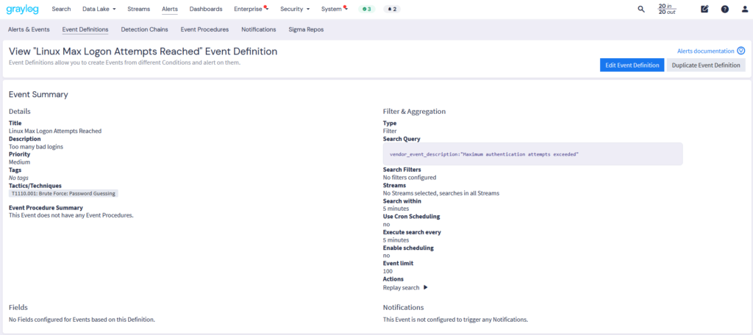Expand the Security menu
753x335 pixels.
point(295,9)
